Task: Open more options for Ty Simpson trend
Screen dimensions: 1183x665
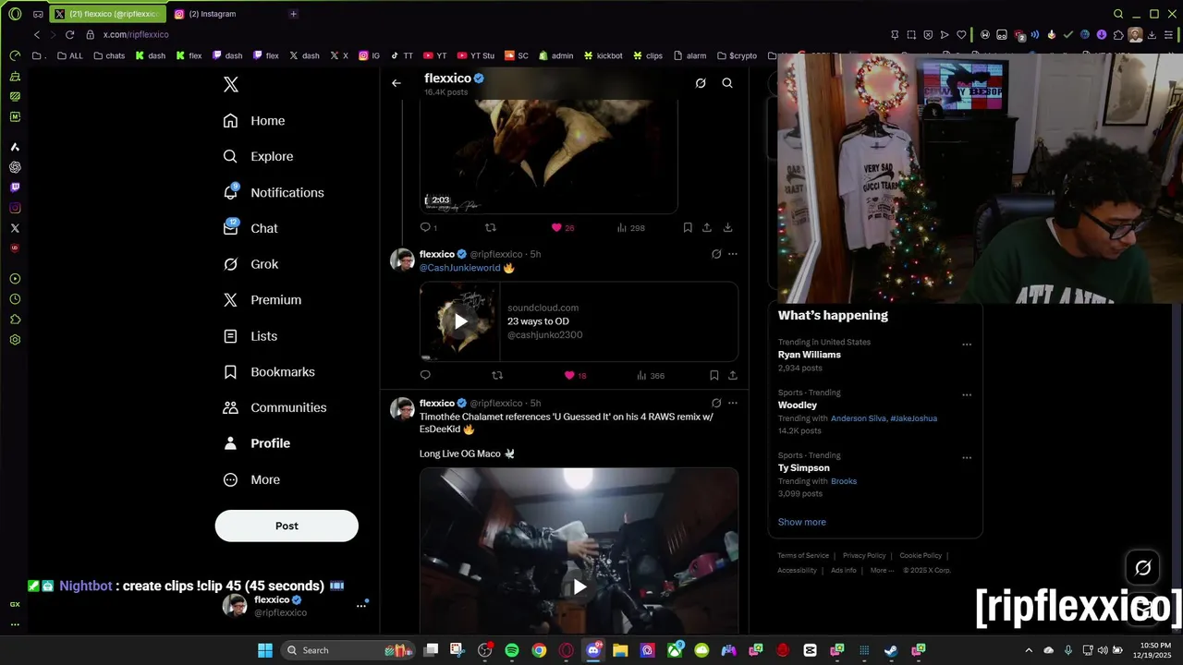Action: [967, 458]
